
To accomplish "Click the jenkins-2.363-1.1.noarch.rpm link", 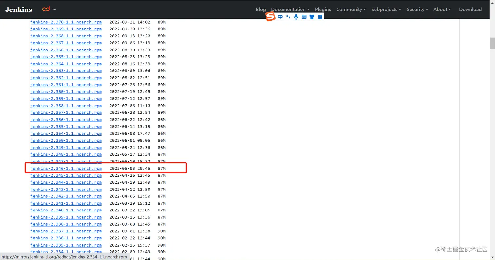I will click(x=66, y=71).
